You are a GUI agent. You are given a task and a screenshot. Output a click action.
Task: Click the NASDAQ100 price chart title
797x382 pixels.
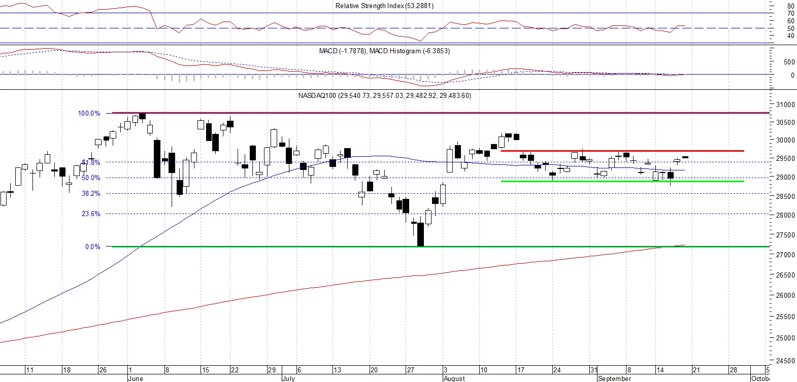[384, 95]
